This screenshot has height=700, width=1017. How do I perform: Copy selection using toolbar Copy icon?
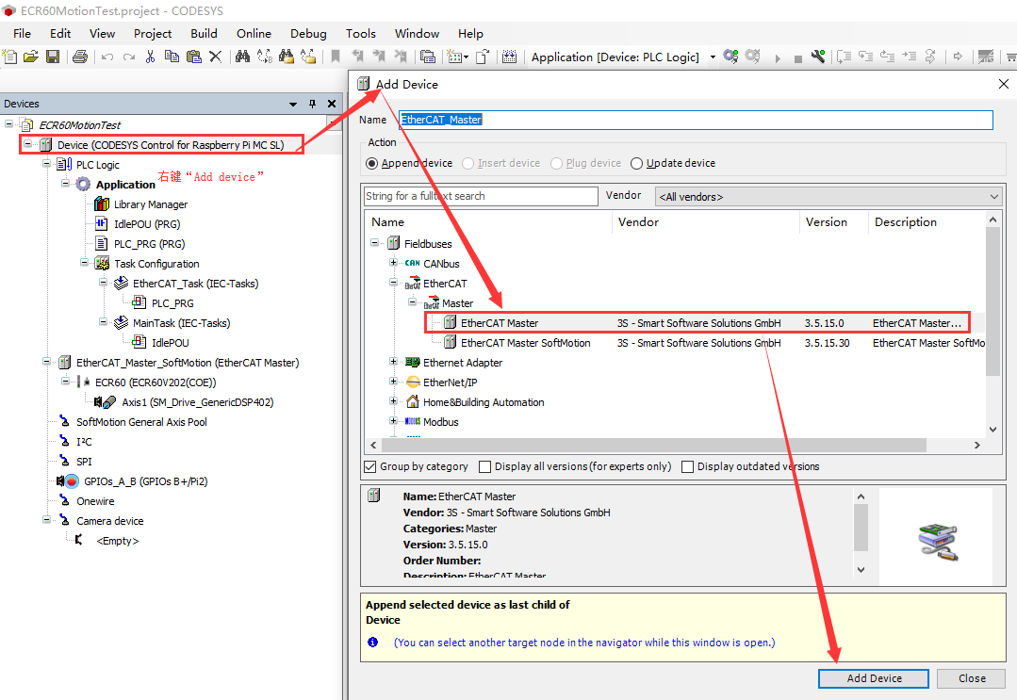[172, 57]
